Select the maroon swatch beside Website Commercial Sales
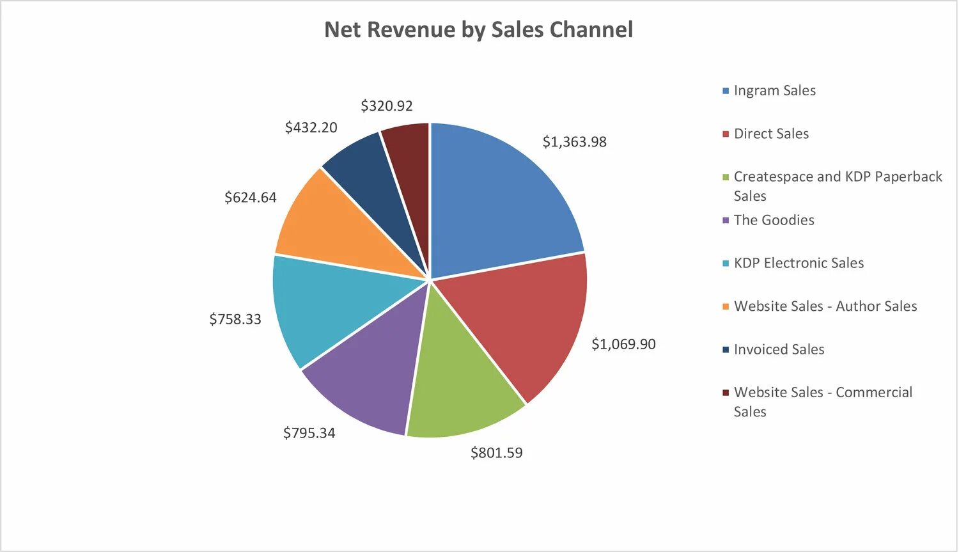This screenshot has height=552, width=959. pyautogui.click(x=726, y=392)
